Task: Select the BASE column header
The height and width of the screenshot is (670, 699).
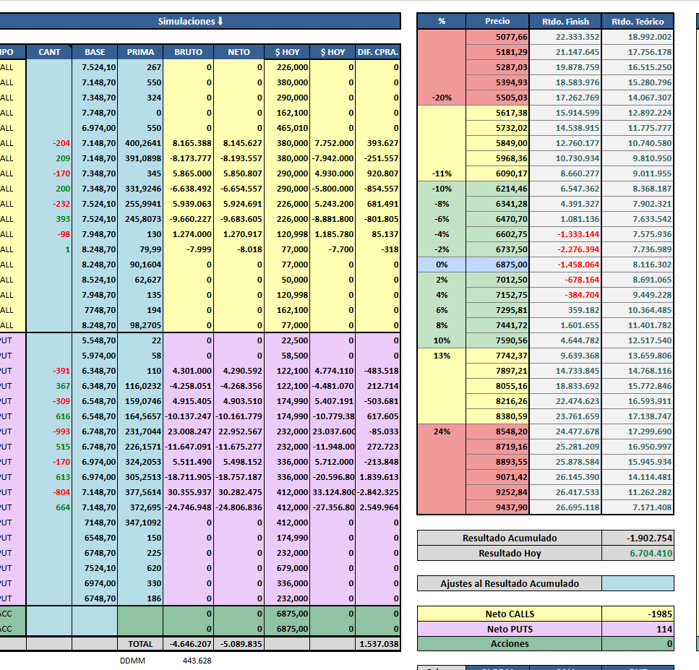Action: click(95, 52)
